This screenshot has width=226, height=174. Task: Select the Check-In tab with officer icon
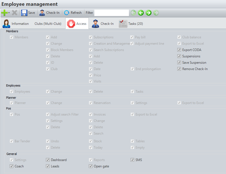coord(103,24)
